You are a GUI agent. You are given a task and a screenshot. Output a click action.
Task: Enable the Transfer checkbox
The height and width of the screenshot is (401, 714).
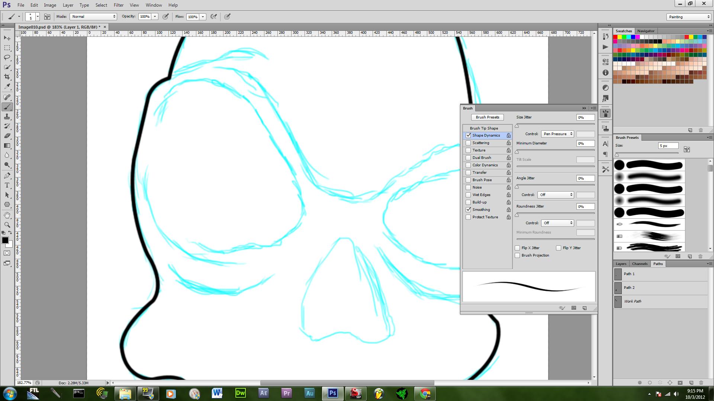468,173
